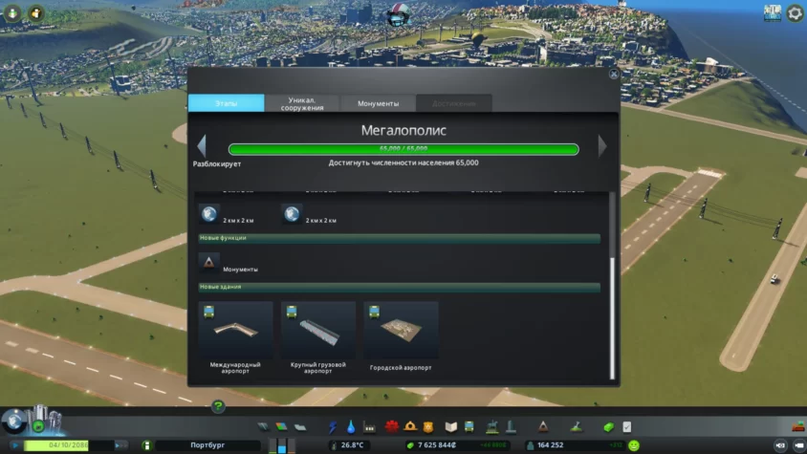This screenshot has width=807, height=454.
Task: Open the Water and Sewage drop icon
Action: pyautogui.click(x=351, y=426)
